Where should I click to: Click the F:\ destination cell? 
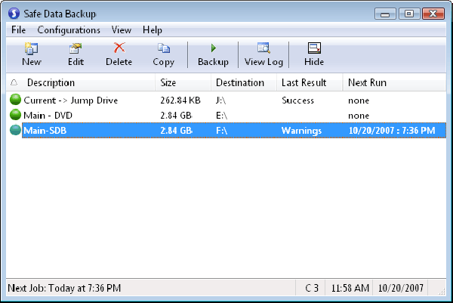pyautogui.click(x=221, y=131)
